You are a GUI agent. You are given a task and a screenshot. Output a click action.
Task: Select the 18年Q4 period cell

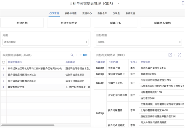pos(100,113)
